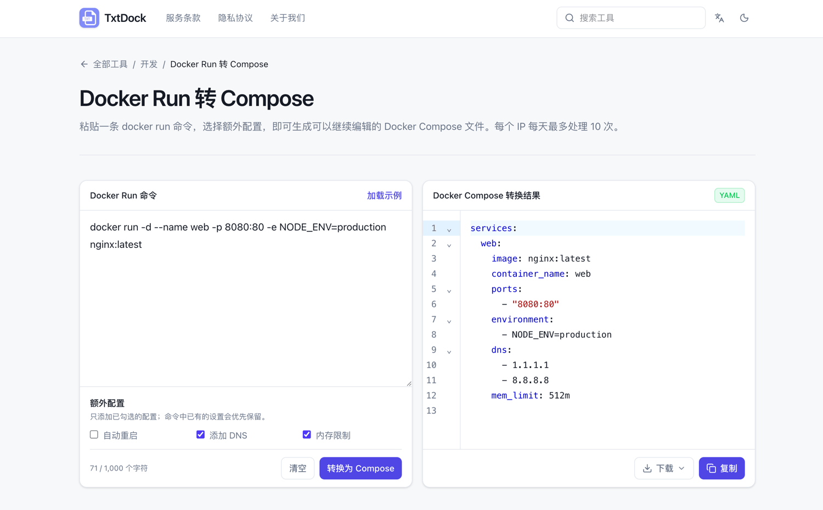Open the 下载 download dropdown

(664, 468)
